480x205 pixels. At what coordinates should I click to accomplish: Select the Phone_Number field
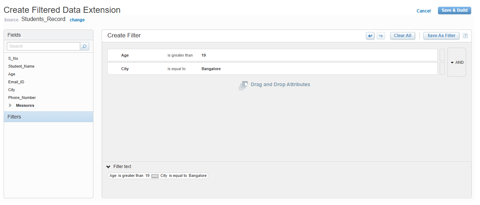point(22,98)
